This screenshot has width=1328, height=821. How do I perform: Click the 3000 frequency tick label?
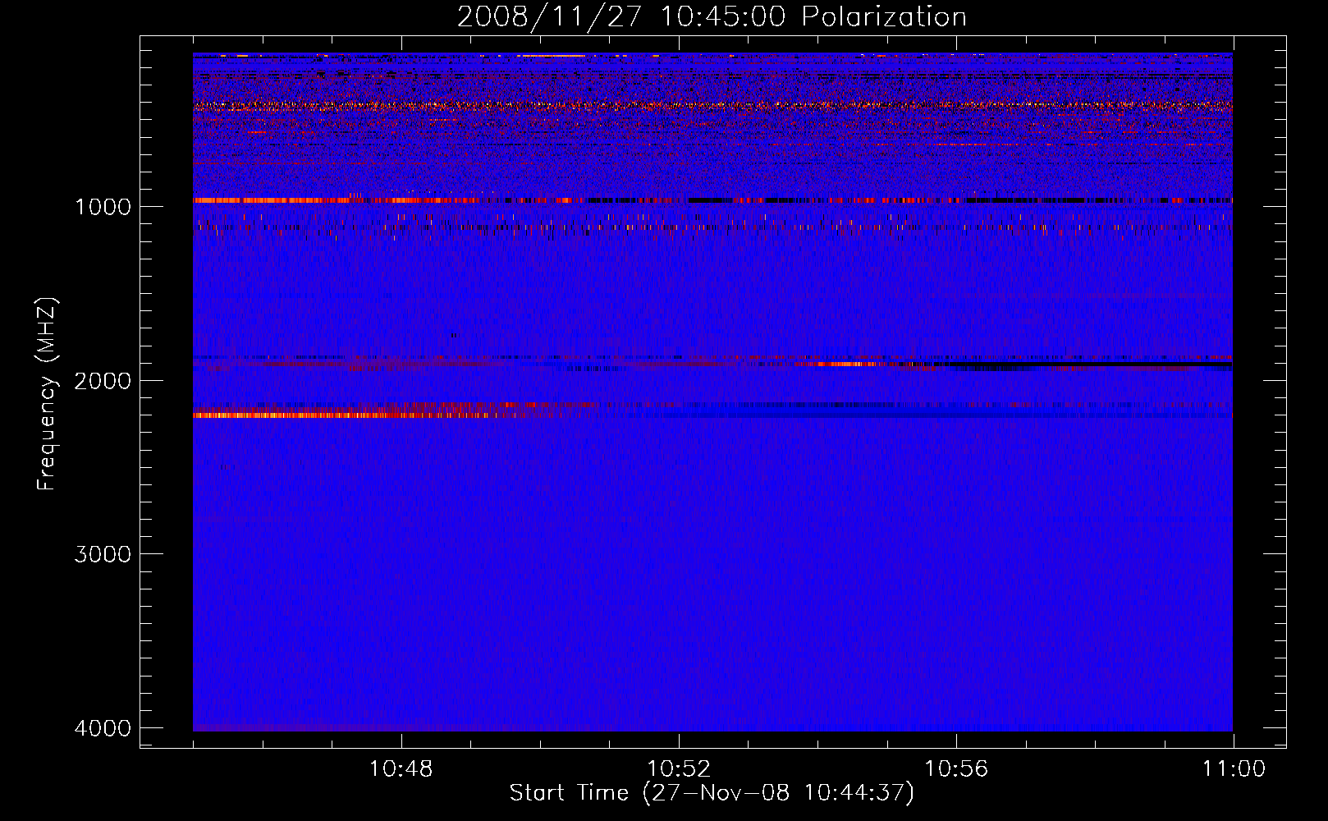click(x=103, y=554)
